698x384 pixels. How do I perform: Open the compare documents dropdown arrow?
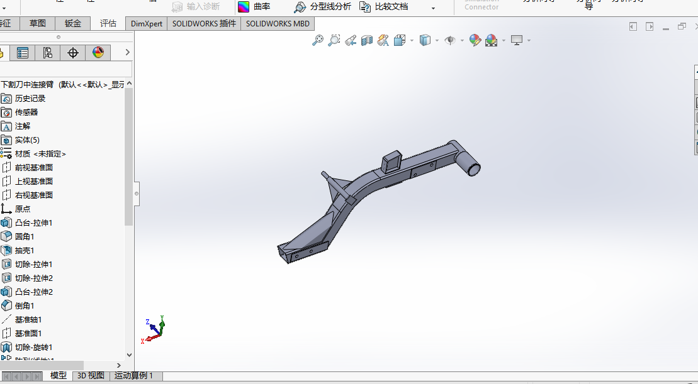(433, 8)
